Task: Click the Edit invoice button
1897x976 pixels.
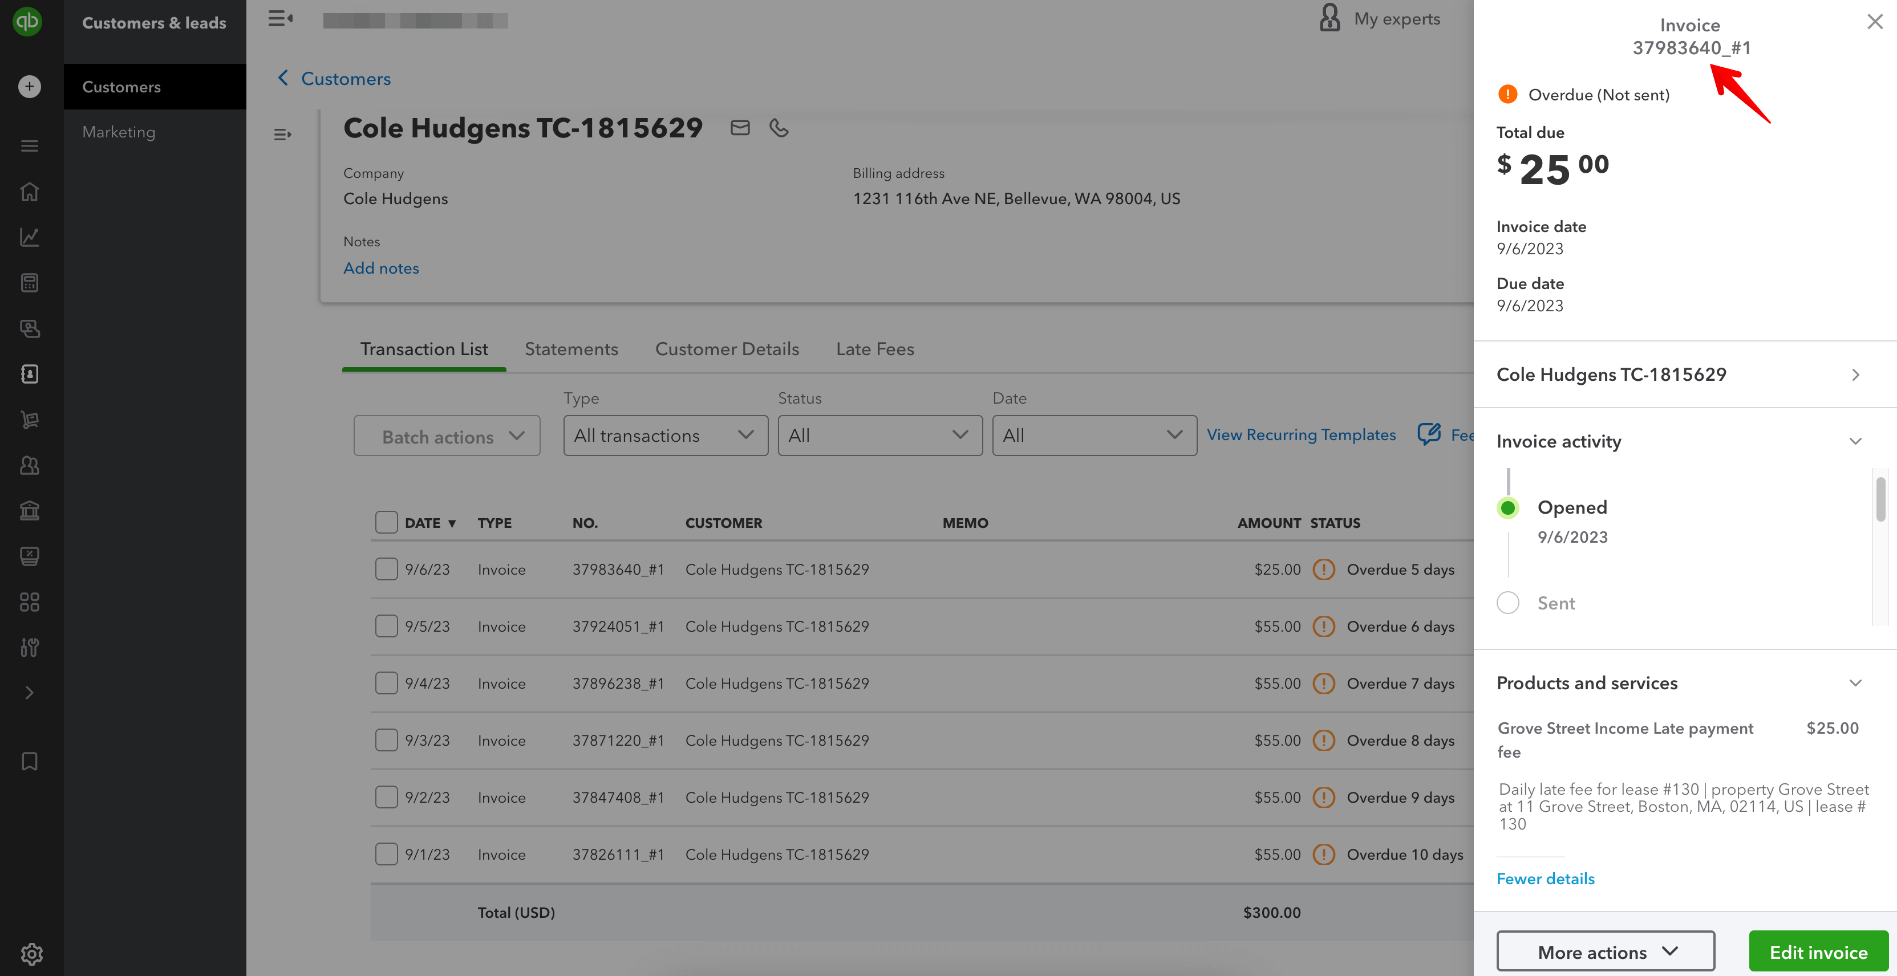Action: point(1818,951)
